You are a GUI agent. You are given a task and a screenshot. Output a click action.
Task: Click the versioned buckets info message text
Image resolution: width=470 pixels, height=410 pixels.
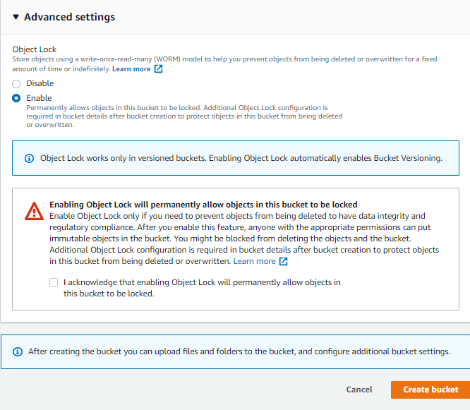[241, 158]
